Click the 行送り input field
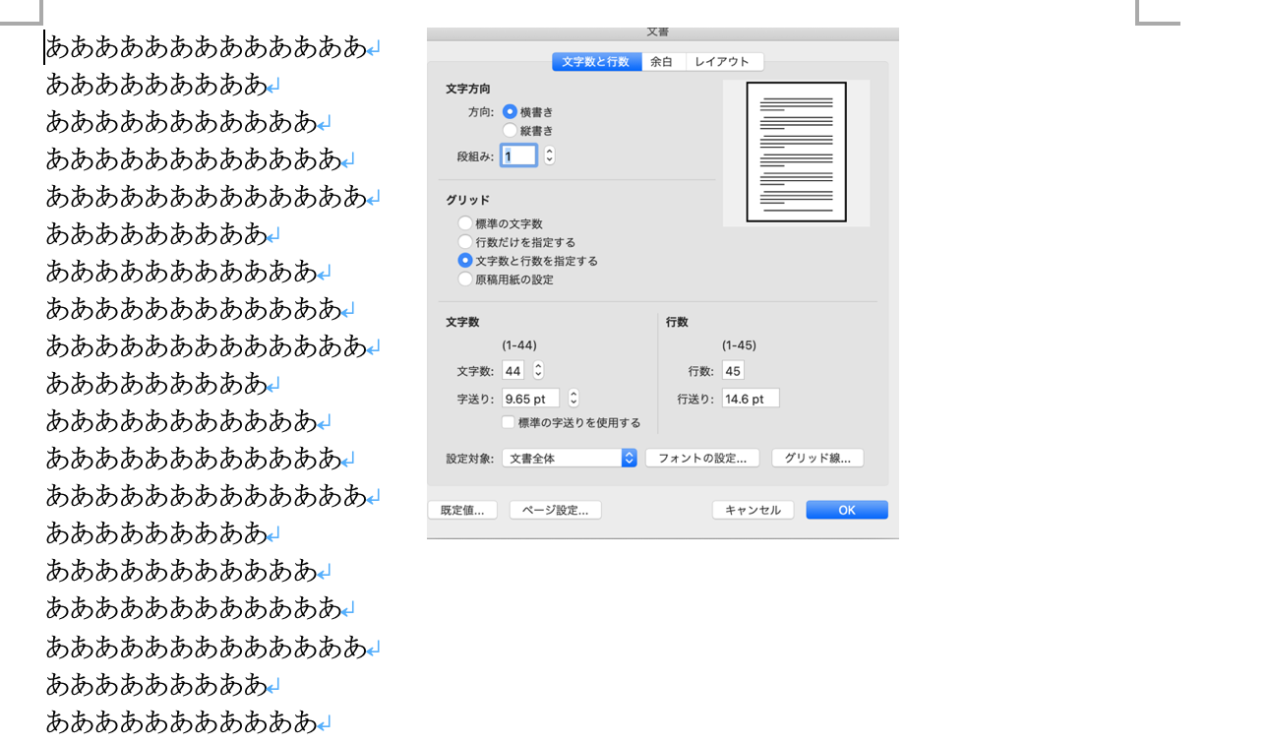 point(750,399)
